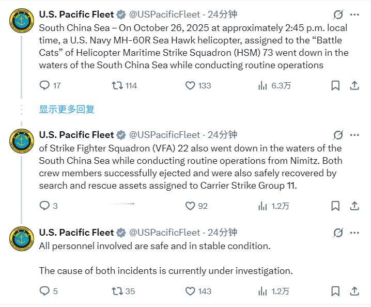This screenshot has height=307, width=371.
Task: Share the third tweet about investigation
Action: click(354, 291)
